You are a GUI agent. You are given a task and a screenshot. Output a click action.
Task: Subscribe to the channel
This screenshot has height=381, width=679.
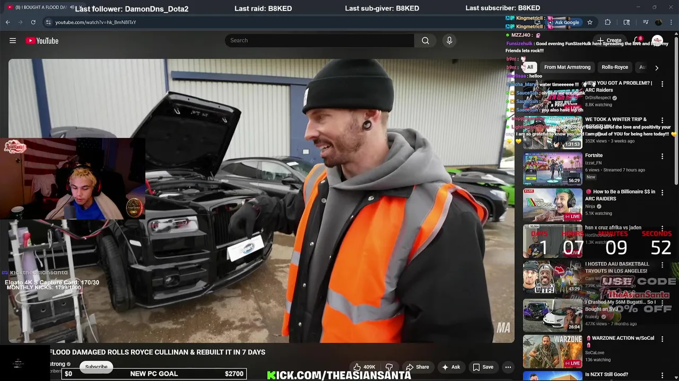click(x=96, y=367)
